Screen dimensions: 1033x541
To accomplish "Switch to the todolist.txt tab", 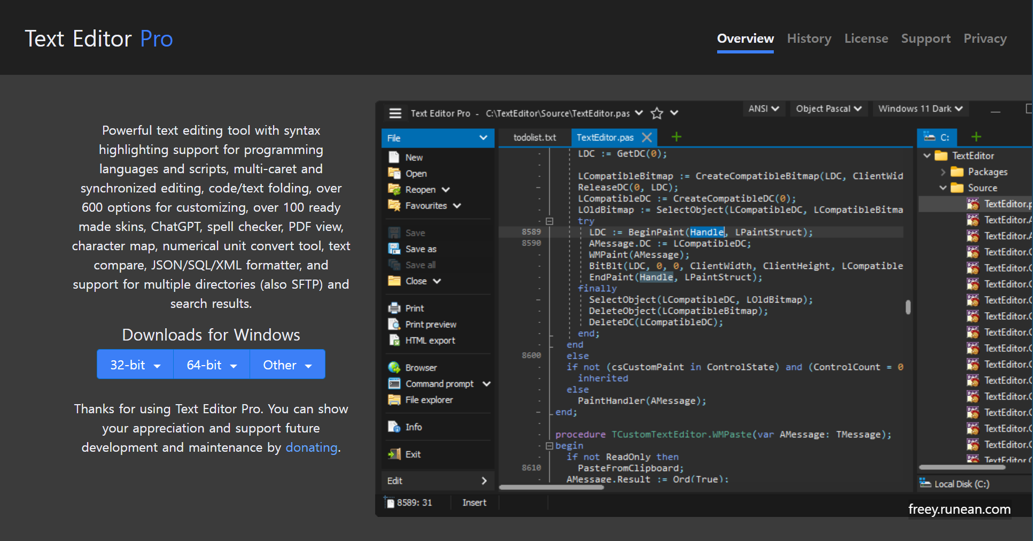I will pyautogui.click(x=534, y=137).
